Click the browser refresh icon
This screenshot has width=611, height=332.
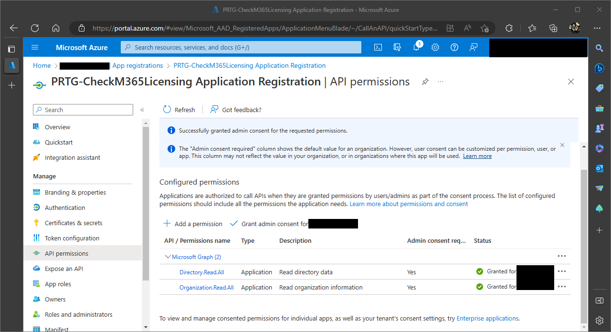click(x=35, y=28)
